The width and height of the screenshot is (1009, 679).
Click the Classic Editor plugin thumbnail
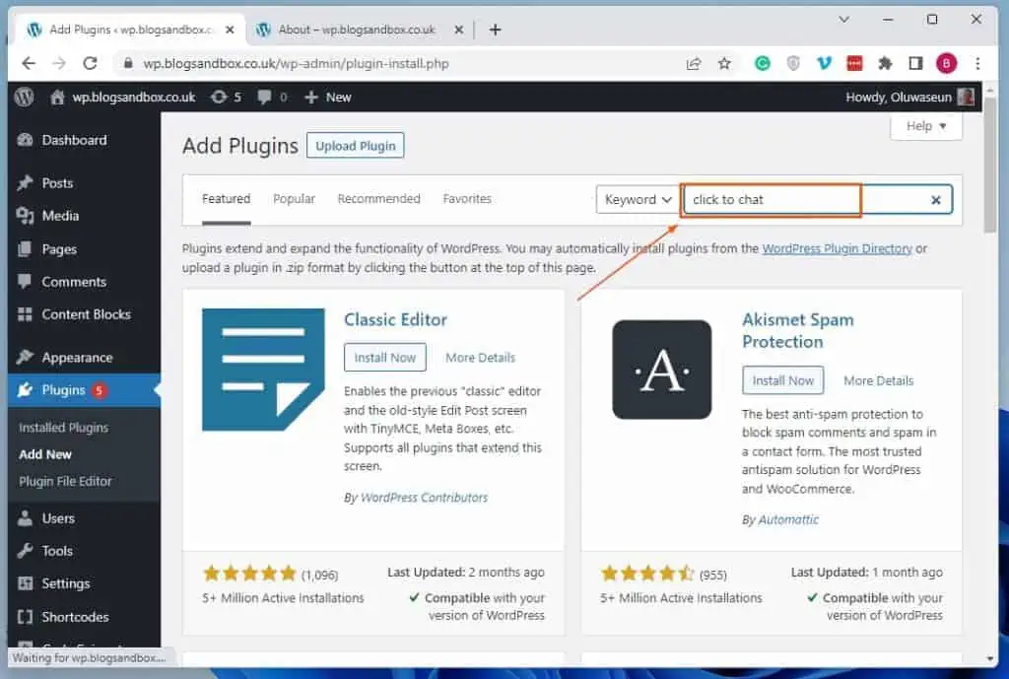[x=263, y=370]
